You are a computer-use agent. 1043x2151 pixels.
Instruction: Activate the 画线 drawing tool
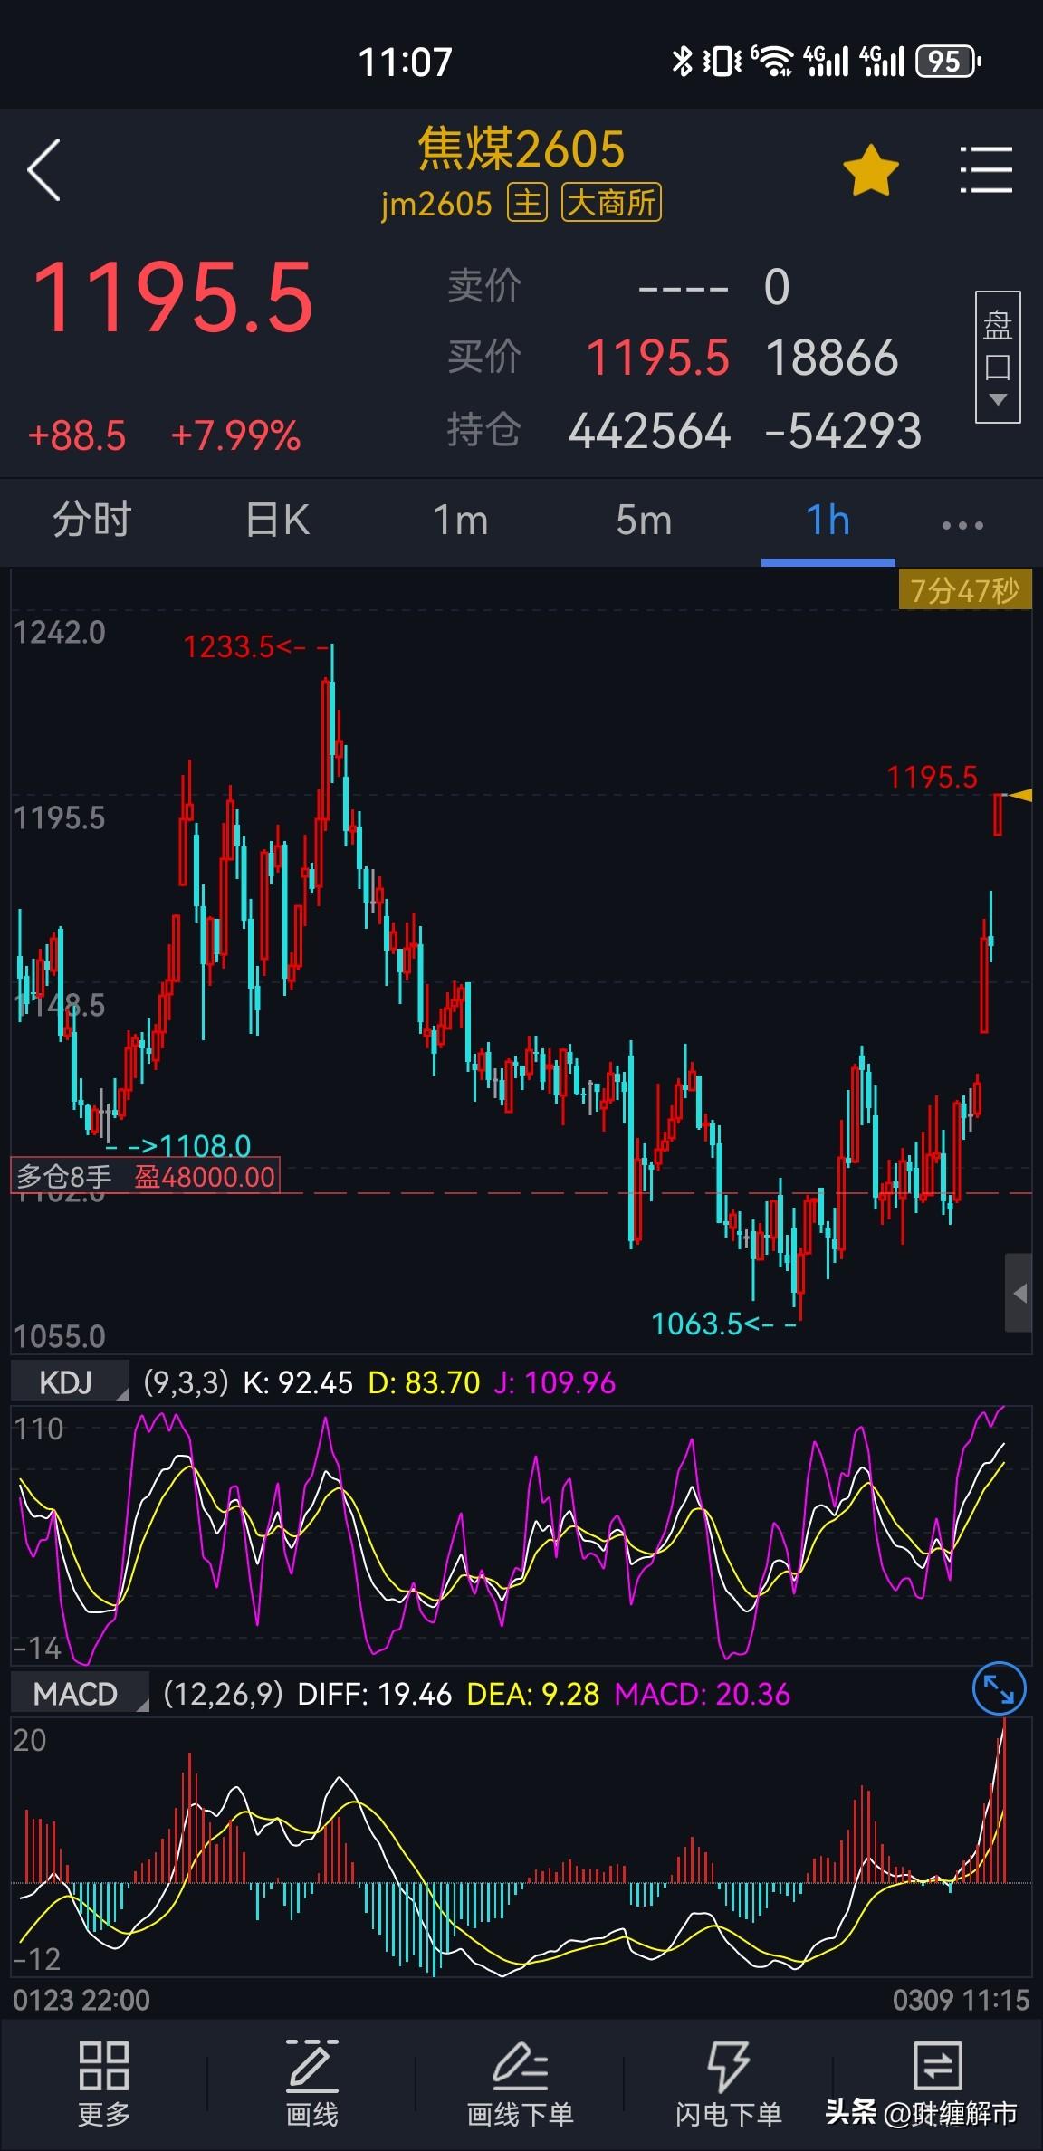click(x=311, y=2083)
